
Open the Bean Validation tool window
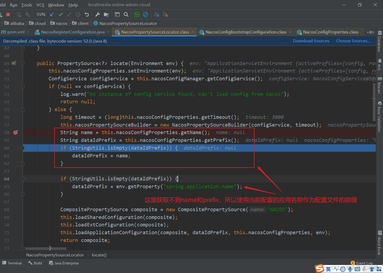[380, 116]
